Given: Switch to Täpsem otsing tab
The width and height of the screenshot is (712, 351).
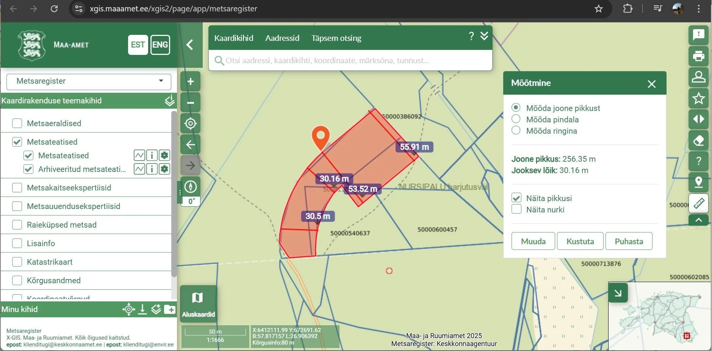Looking at the screenshot, I should tap(336, 38).
